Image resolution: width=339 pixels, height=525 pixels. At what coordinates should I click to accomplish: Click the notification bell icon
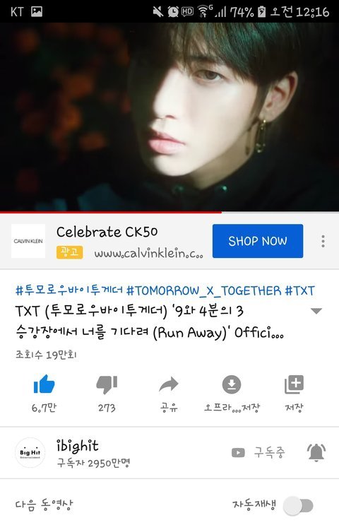(x=316, y=453)
